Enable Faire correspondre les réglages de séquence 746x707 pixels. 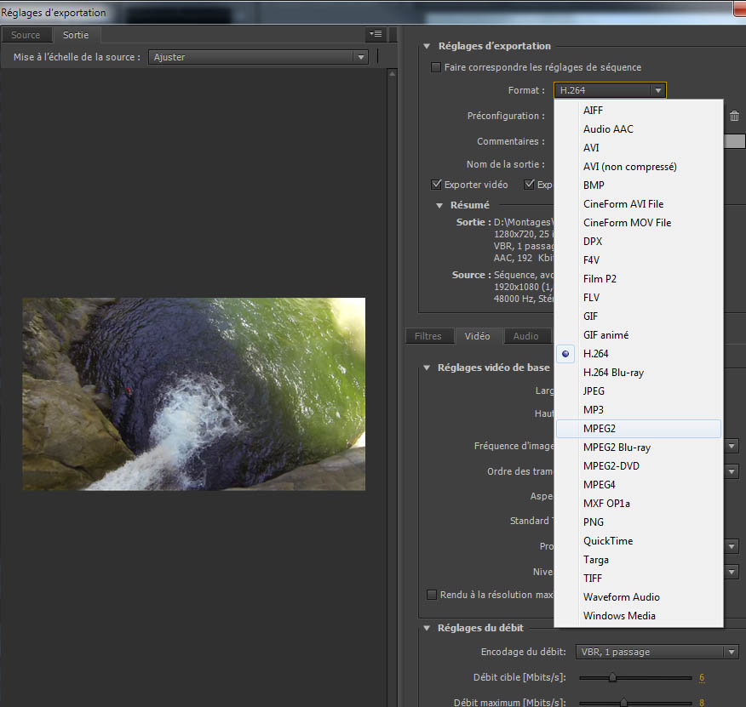(436, 67)
